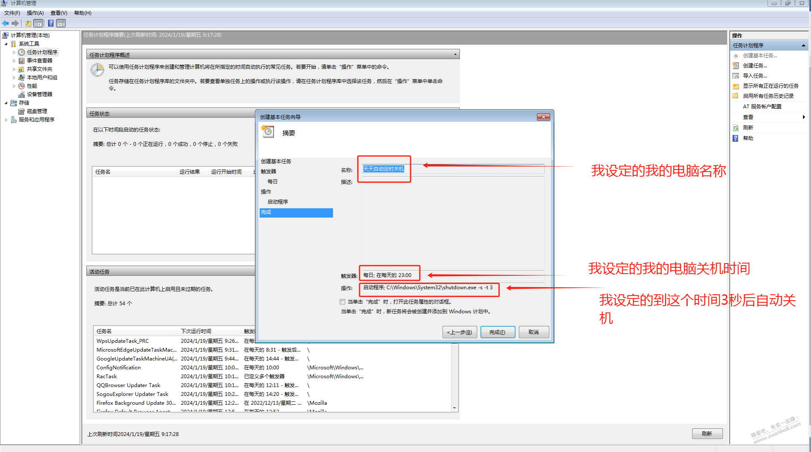Click the 性能 tree icon
The image size is (811, 452).
[x=21, y=86]
